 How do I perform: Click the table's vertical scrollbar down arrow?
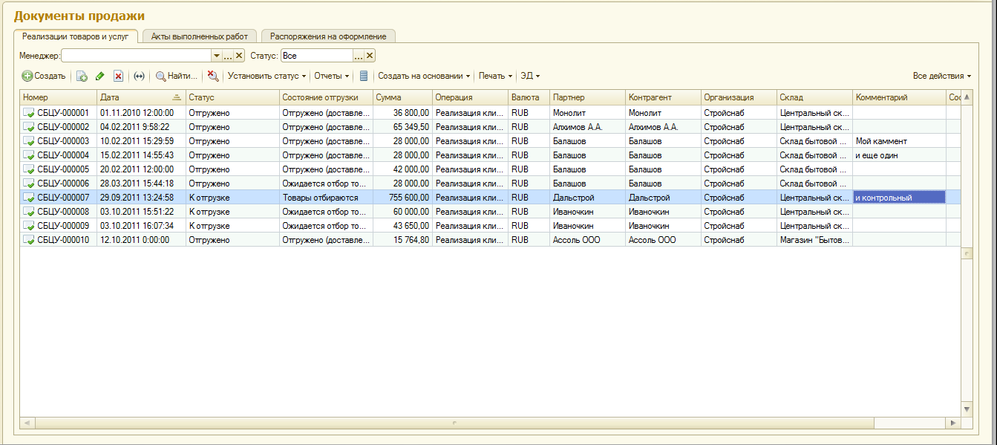(x=967, y=409)
